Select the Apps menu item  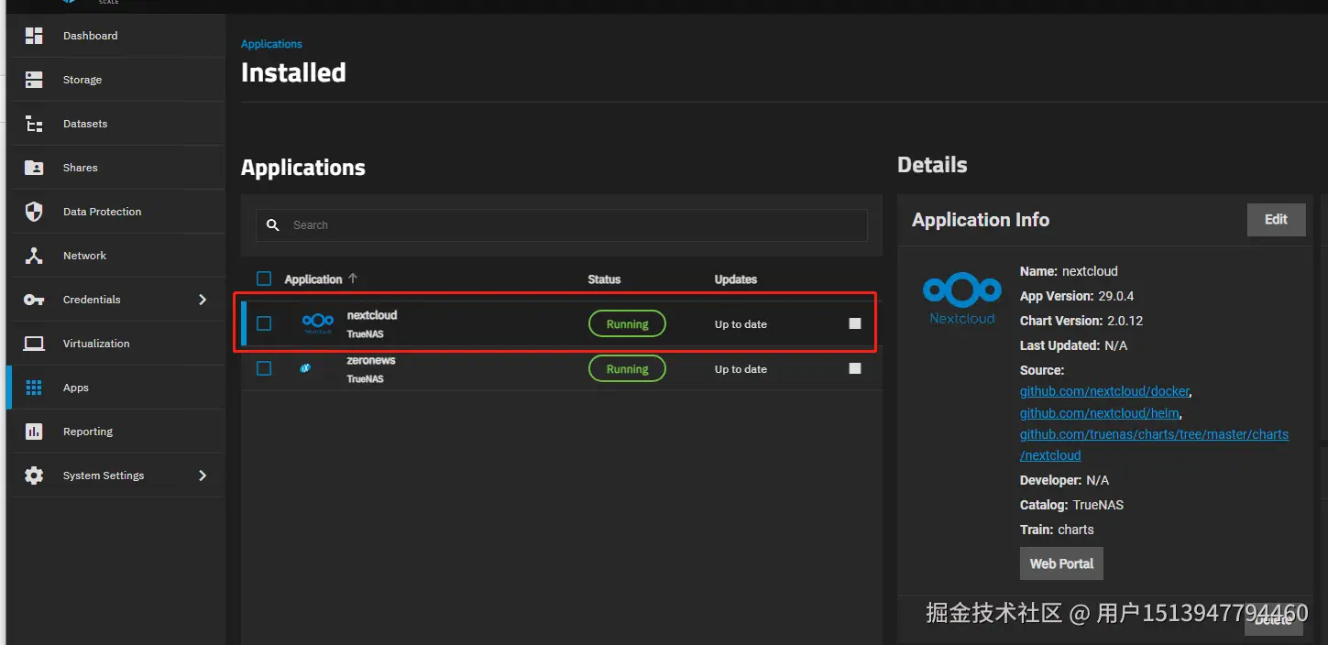pyautogui.click(x=115, y=388)
